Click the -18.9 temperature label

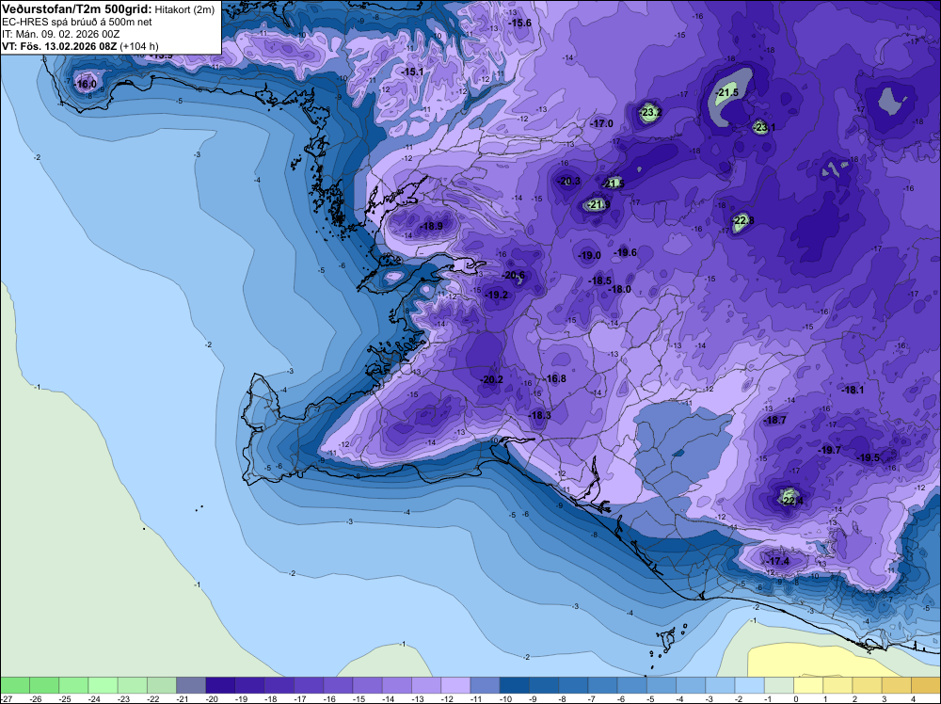432,226
